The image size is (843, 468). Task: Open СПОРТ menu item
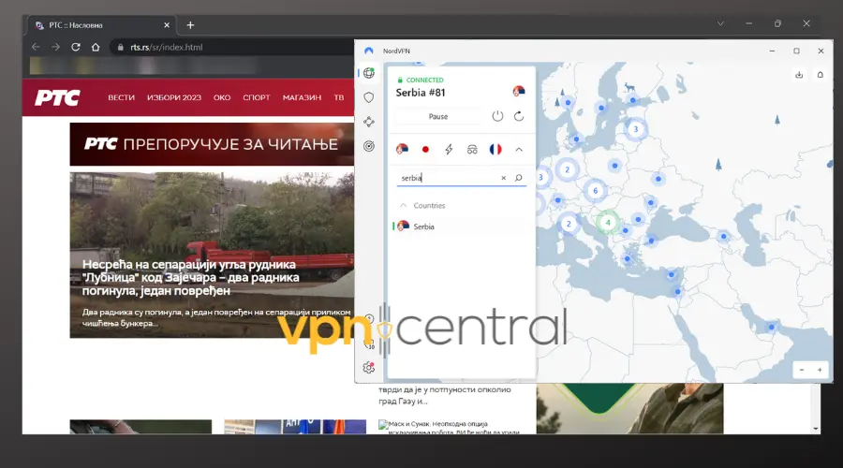[x=257, y=97]
